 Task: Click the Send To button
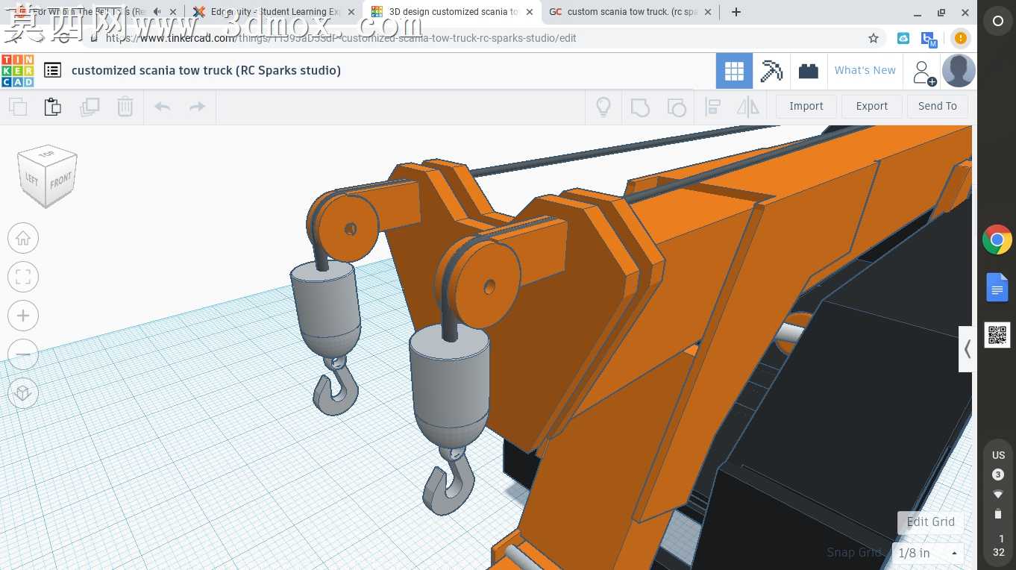coord(938,106)
